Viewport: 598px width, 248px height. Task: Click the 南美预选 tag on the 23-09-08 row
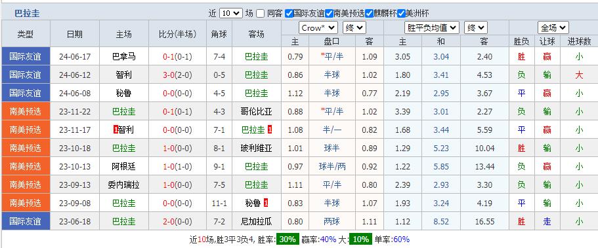pos(25,203)
